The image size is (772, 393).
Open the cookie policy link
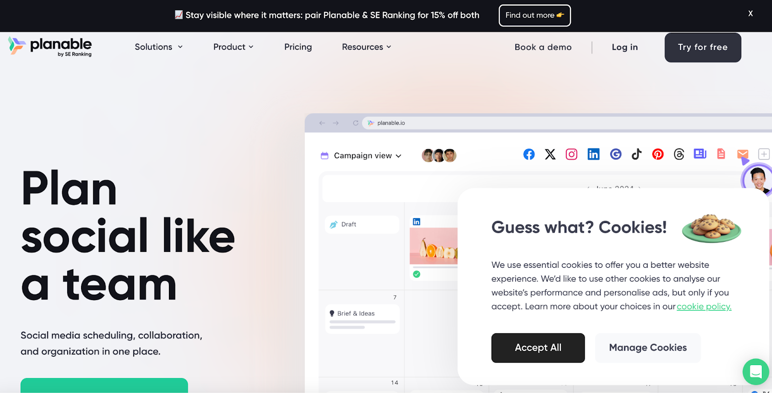click(x=704, y=306)
